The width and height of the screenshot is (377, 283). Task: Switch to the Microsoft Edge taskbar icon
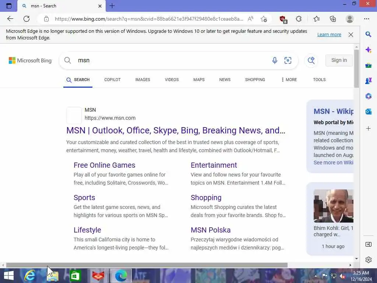pos(121,276)
